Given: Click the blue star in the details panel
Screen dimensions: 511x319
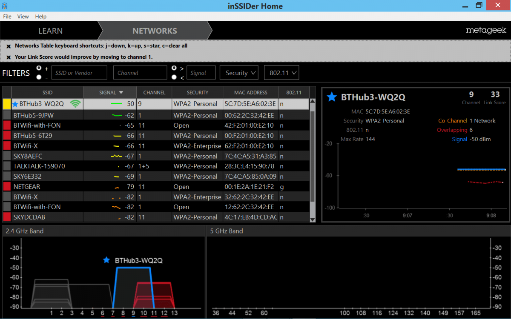Looking at the screenshot, I should (332, 97).
